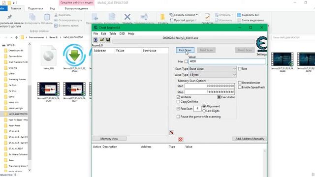
Task: Click the New folder icon in Explorer ribbon
Action: (162, 17)
